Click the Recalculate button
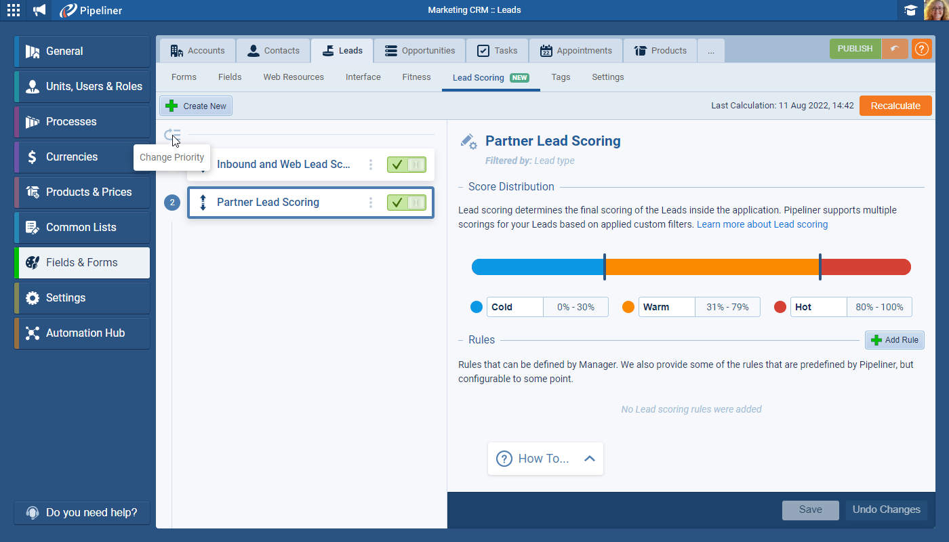This screenshot has height=542, width=949. pyautogui.click(x=895, y=106)
